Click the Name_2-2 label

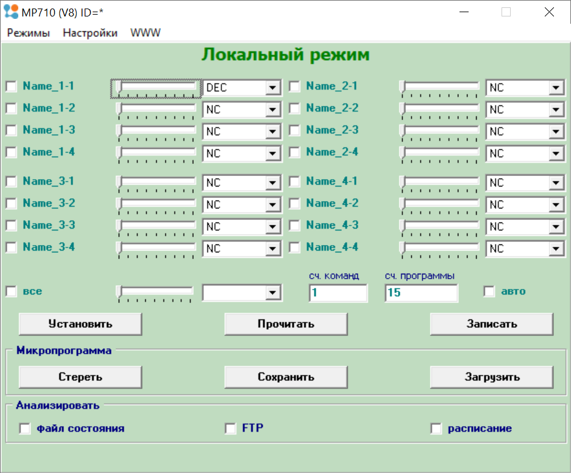(332, 108)
